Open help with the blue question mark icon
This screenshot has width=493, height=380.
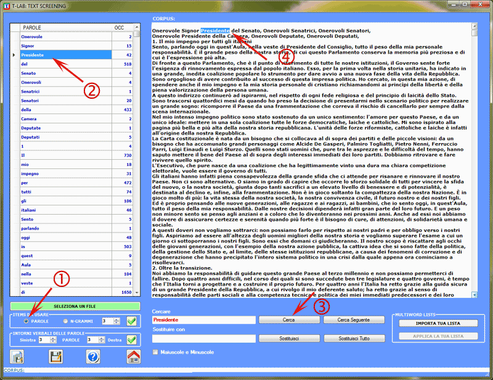(93, 357)
